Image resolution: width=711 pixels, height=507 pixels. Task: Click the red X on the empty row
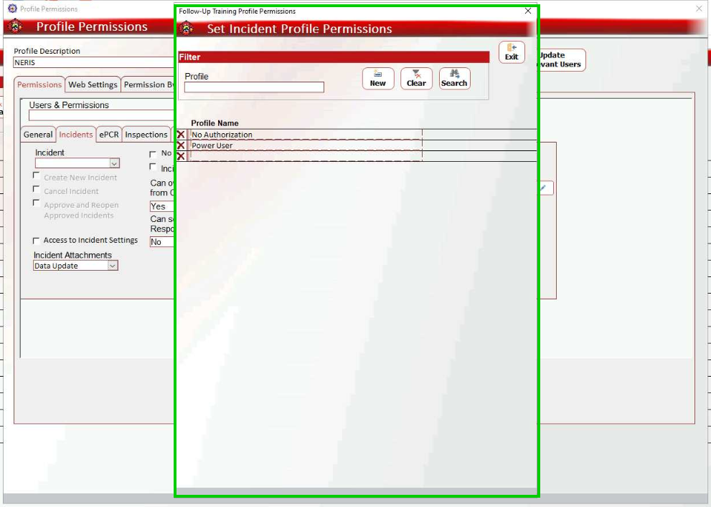point(181,156)
